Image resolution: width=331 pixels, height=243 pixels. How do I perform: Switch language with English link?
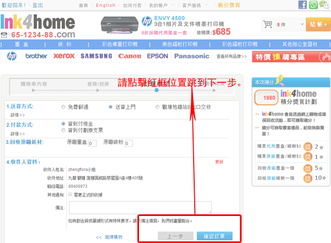pyautogui.click(x=105, y=6)
